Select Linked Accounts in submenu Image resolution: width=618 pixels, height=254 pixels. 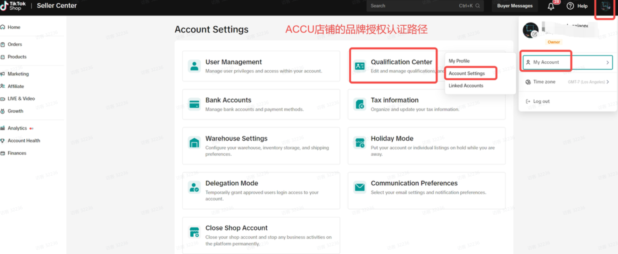[x=466, y=86]
